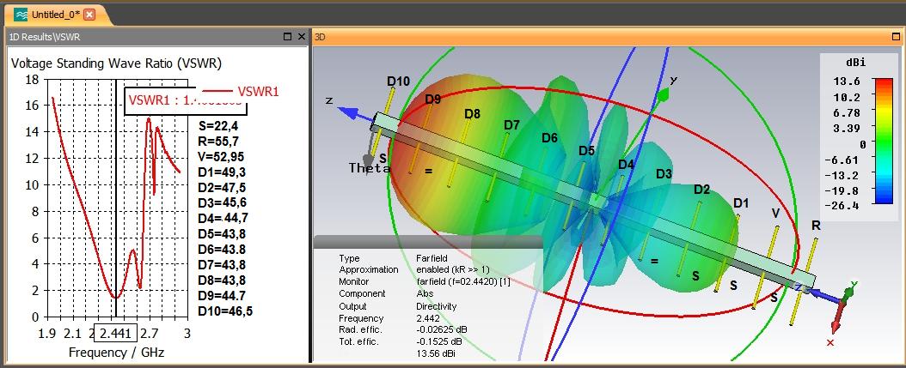Click the D9=44,7 dimension text
Image resolution: width=906 pixels, height=368 pixels.
pyautogui.click(x=221, y=296)
